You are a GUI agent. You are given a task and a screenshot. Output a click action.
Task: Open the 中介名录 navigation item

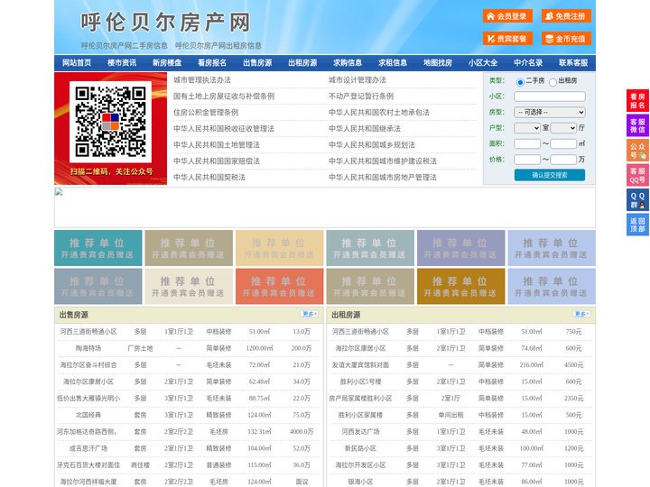[x=528, y=63]
